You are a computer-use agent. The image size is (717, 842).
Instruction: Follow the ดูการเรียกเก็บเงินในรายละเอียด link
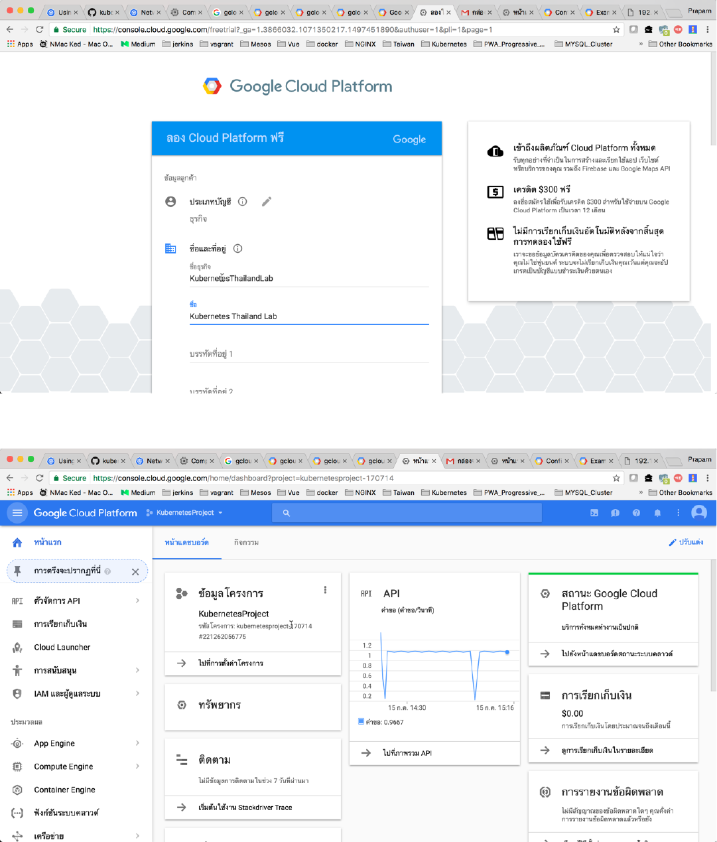tap(614, 750)
